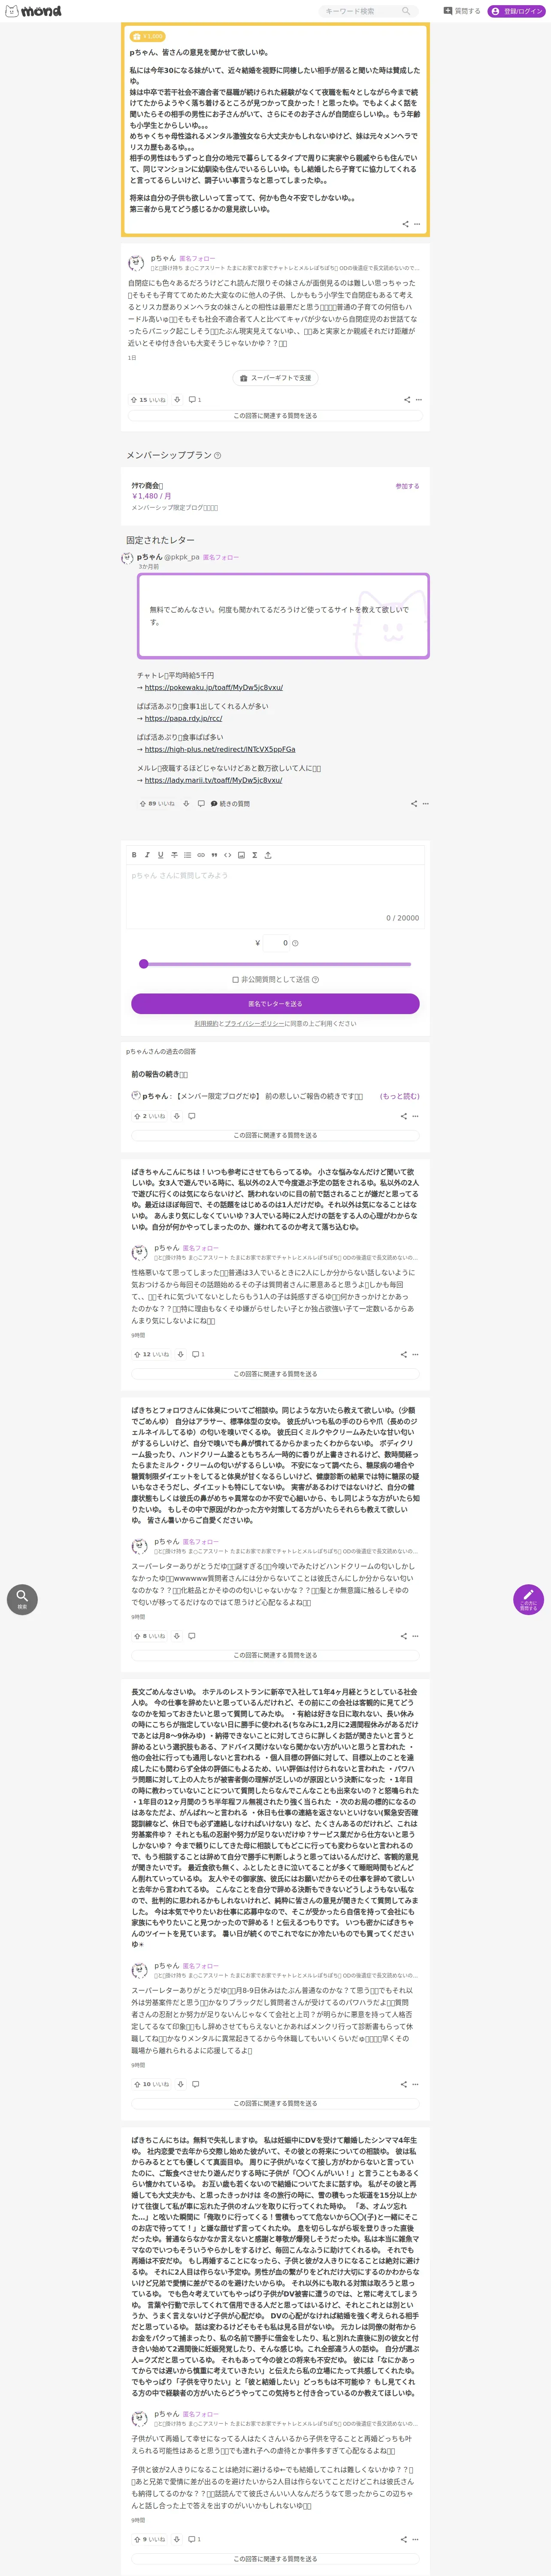Share the 15 いいね answer
The height and width of the screenshot is (2576, 551).
click(406, 400)
